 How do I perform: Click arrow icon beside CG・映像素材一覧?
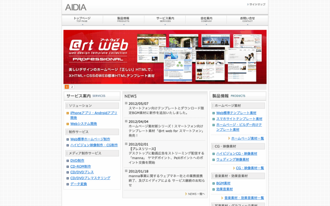point(234,168)
